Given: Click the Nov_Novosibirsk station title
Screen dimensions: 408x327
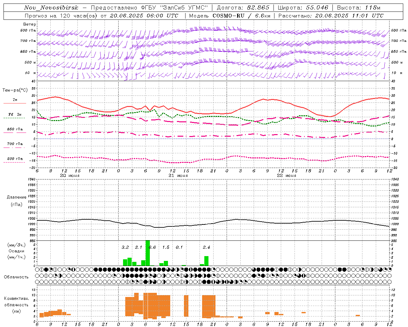Looking at the screenshot, I should pos(51,8).
